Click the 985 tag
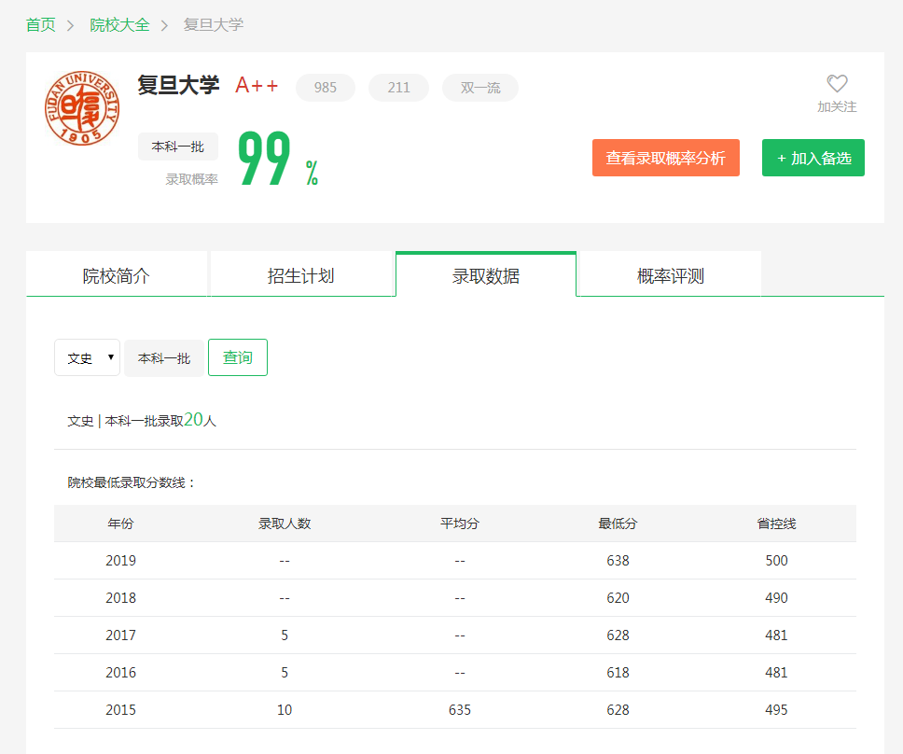 (x=326, y=88)
